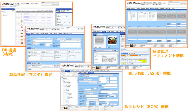The height and width of the screenshot is (111, 188).
Task: Click the search button beside the DB window search box
Action: (53, 4)
